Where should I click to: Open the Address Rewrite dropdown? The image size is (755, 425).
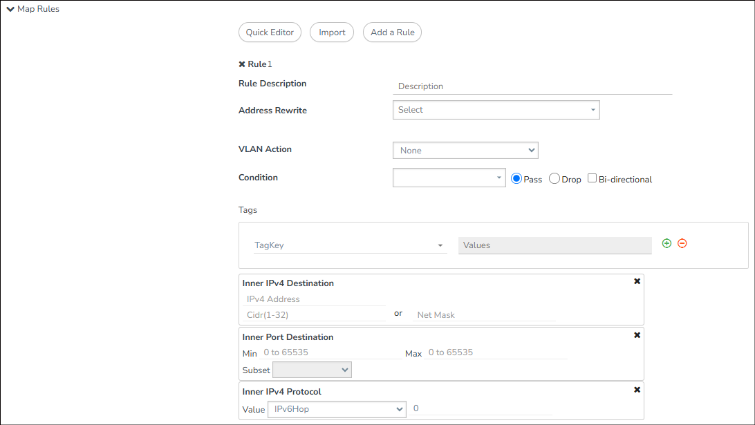496,110
